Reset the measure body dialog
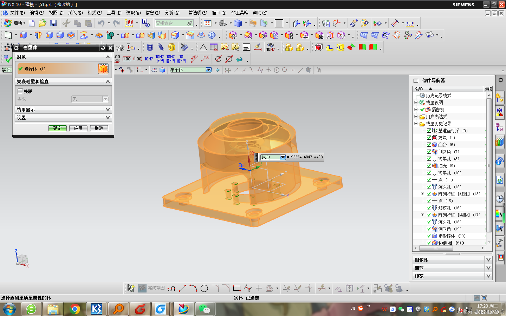Viewport: 506px width, 316px height. [x=103, y=48]
